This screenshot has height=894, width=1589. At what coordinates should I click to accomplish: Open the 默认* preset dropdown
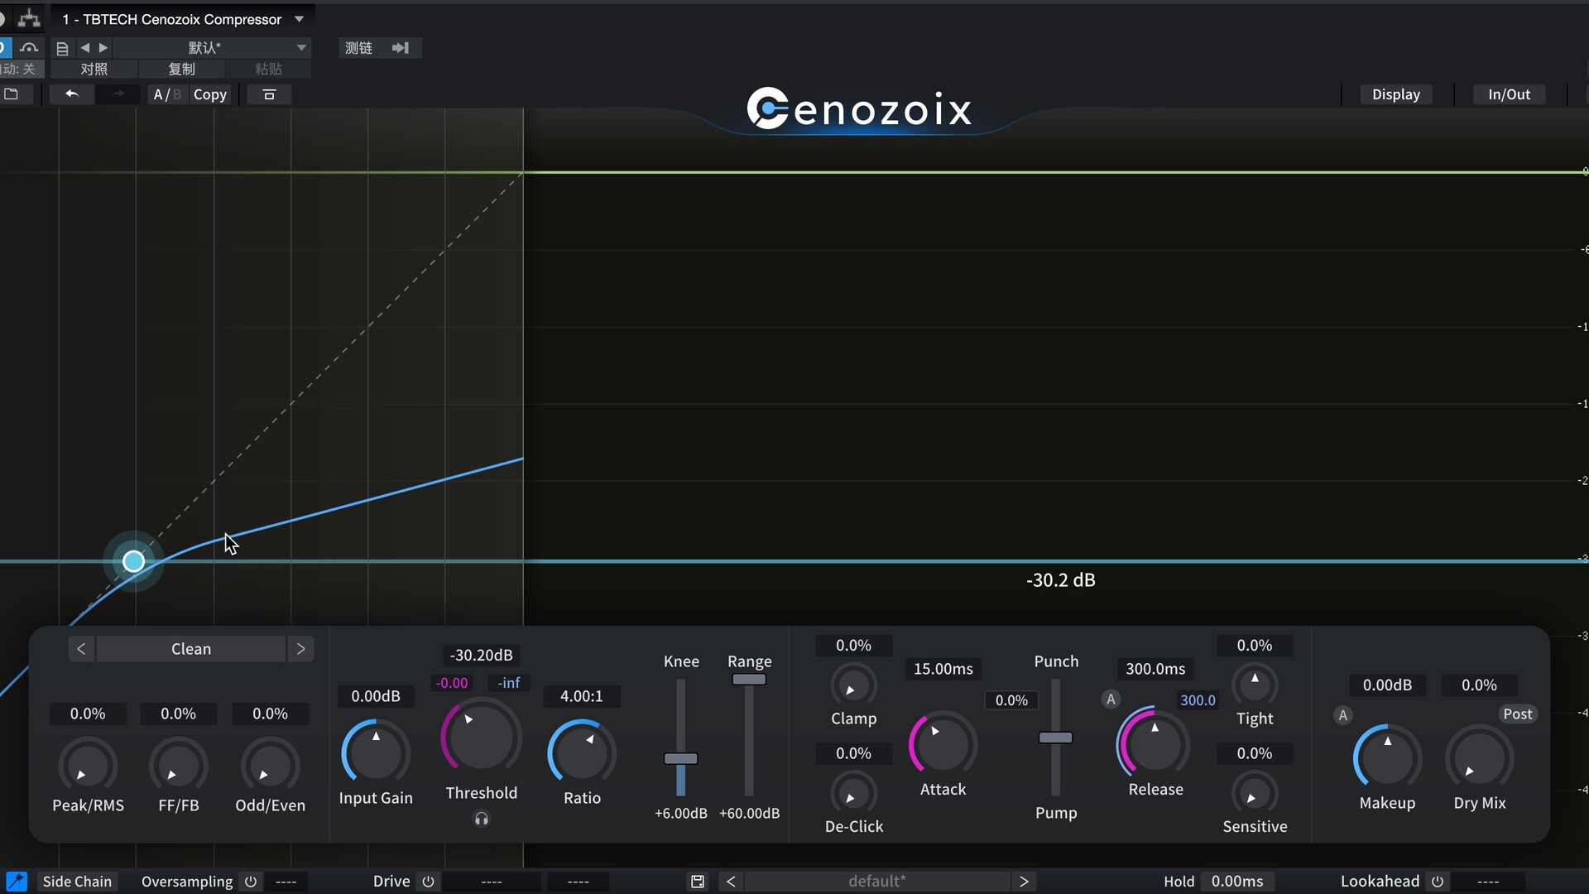tap(212, 48)
